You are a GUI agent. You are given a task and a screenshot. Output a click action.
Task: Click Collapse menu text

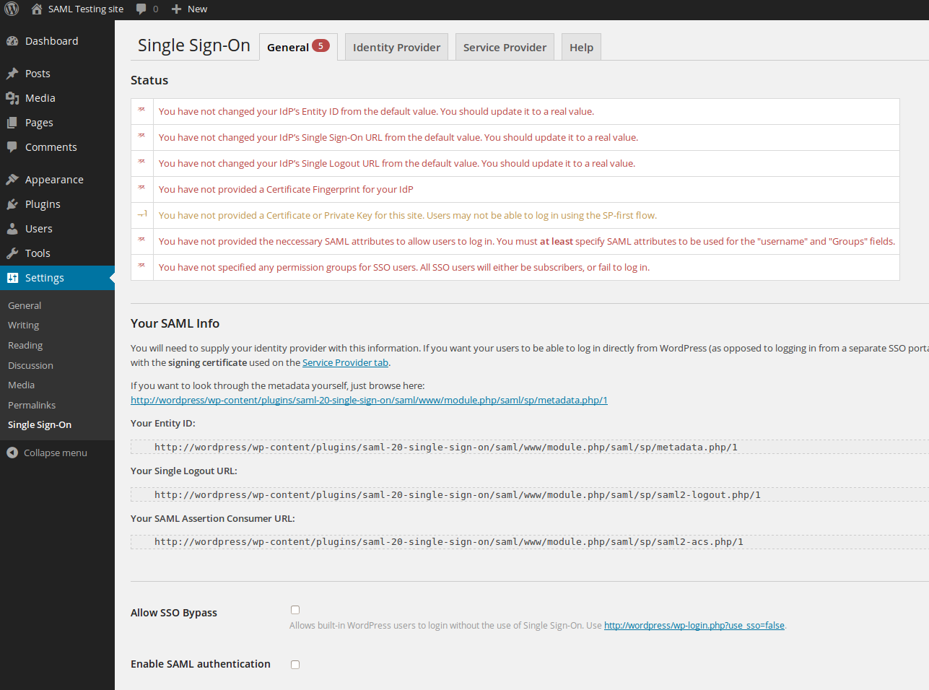[x=56, y=453]
